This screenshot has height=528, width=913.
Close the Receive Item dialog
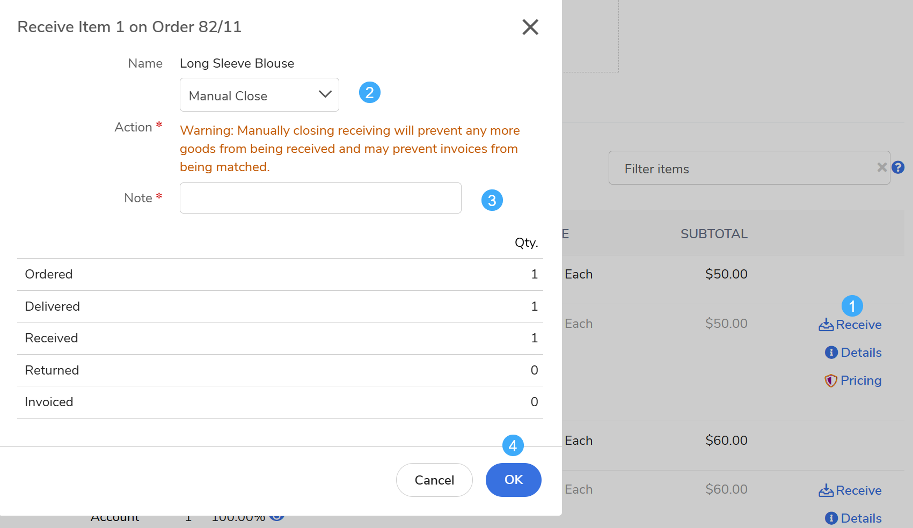[x=530, y=27]
